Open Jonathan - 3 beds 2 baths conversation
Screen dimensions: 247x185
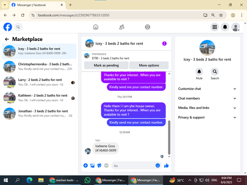click(x=39, y=113)
